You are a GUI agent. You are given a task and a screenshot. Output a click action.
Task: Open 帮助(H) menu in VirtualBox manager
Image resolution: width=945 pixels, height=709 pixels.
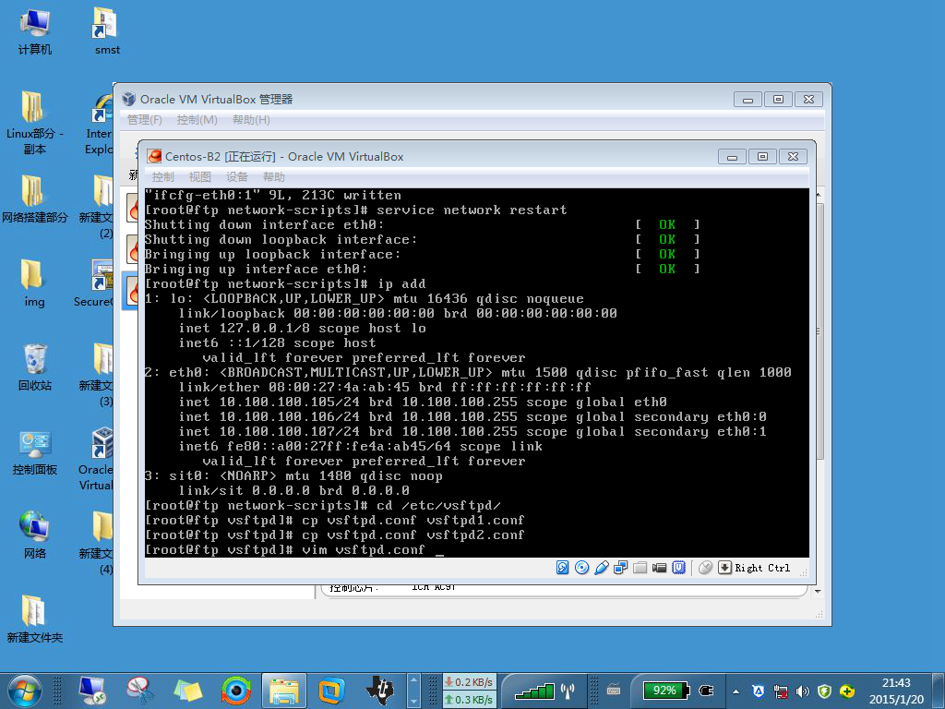click(x=251, y=119)
